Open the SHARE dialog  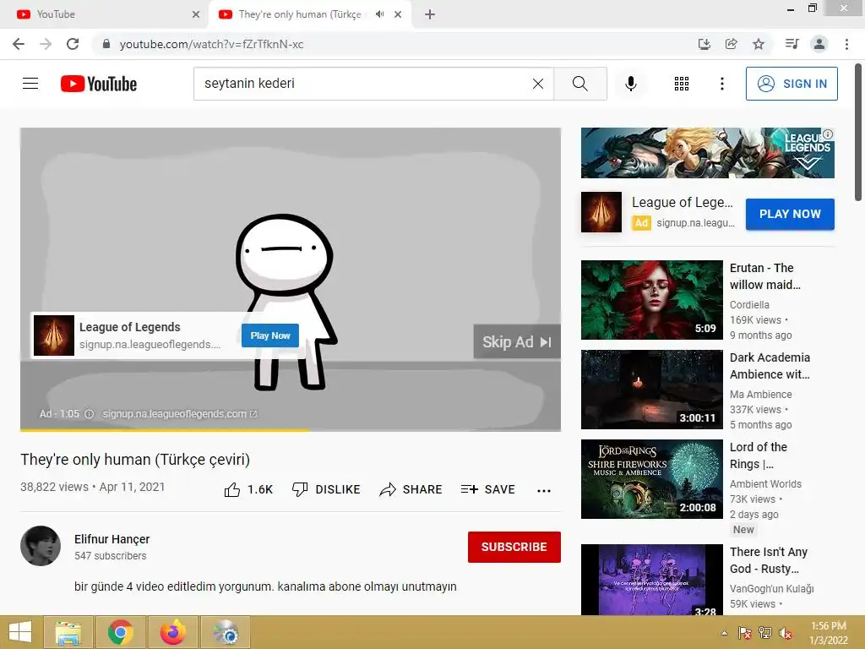(x=411, y=489)
